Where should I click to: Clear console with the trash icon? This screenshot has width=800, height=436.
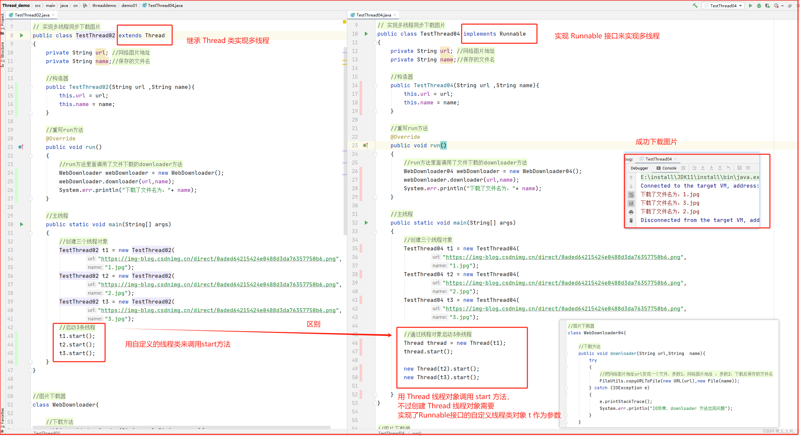(x=631, y=220)
